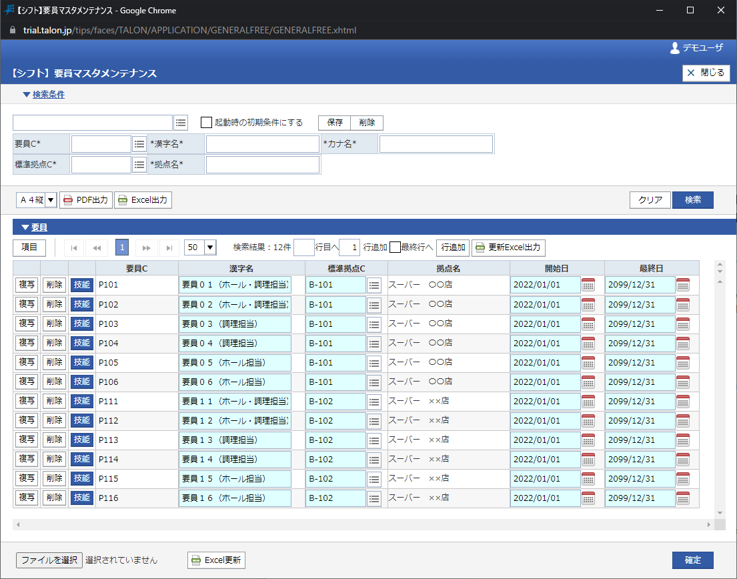Click ファイルを選択 button
Viewport: 737px width, 579px height.
[49, 560]
